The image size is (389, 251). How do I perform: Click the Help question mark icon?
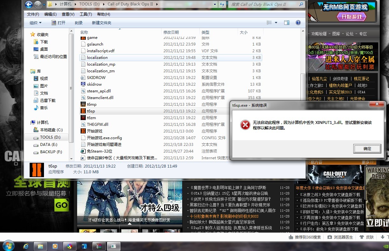coord(299,23)
